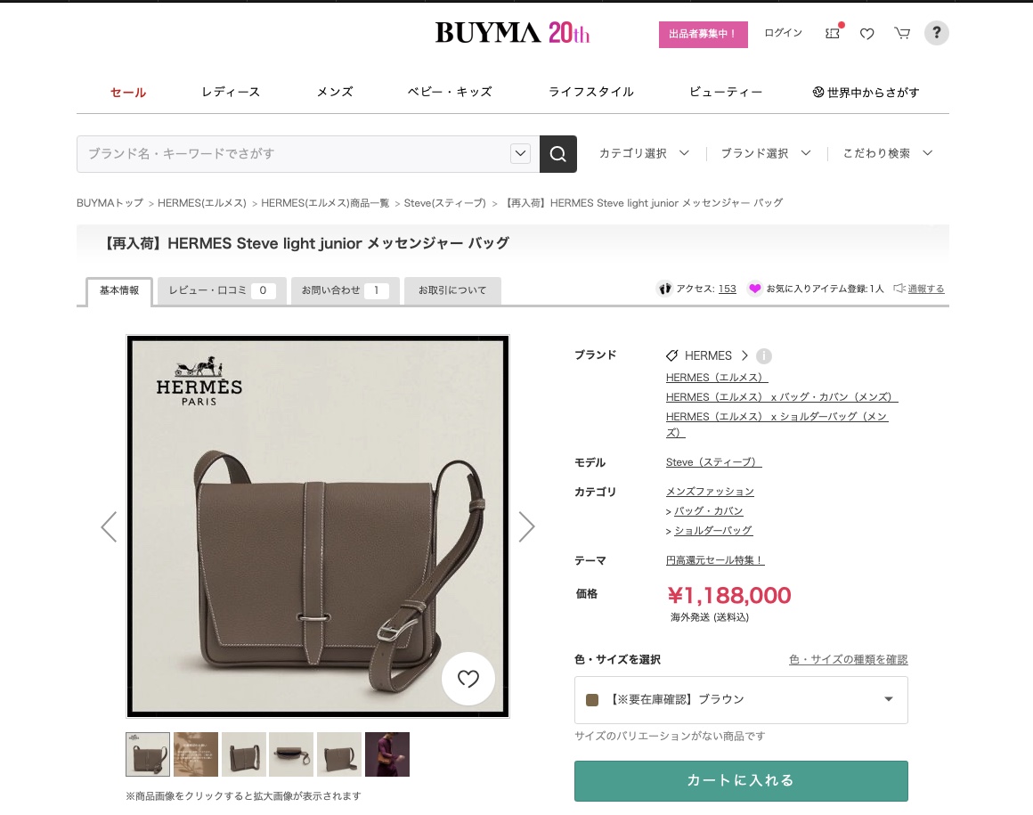1033x815 pixels.
Task: Click the magnifier search button
Action: point(558,153)
